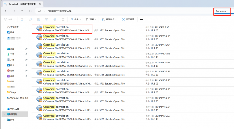This screenshot has height=129, width=234.
Task: Go to 文档 in quick access
Action: coord(11,60)
